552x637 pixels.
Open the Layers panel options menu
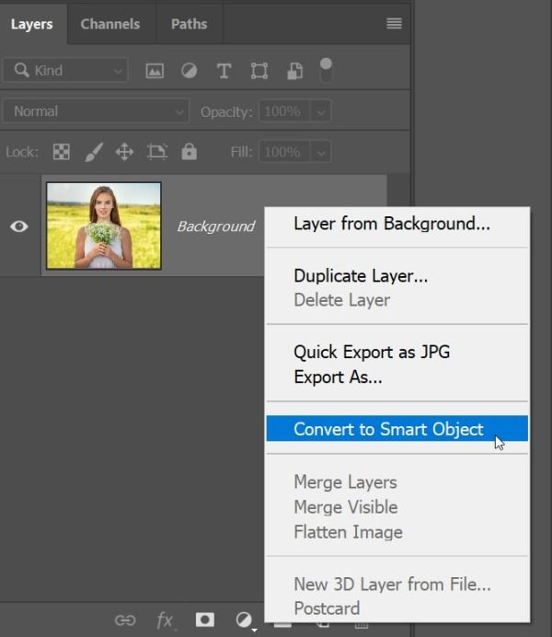coord(394,24)
